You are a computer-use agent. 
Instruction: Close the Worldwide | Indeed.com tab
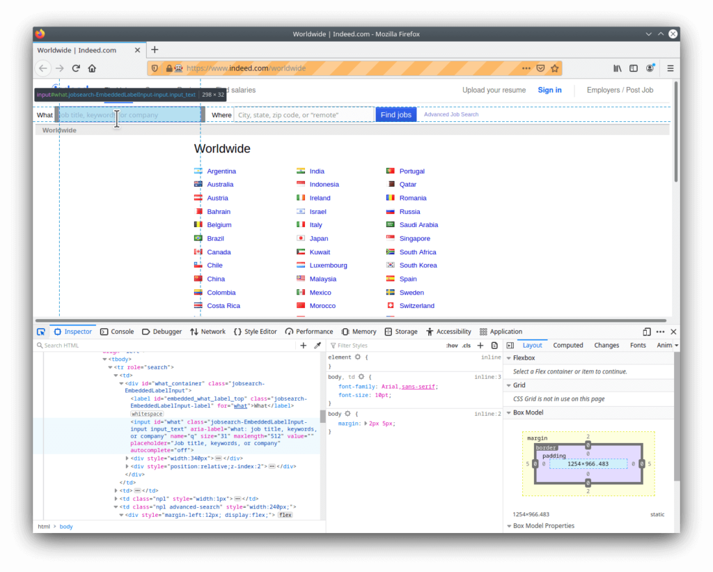(137, 50)
